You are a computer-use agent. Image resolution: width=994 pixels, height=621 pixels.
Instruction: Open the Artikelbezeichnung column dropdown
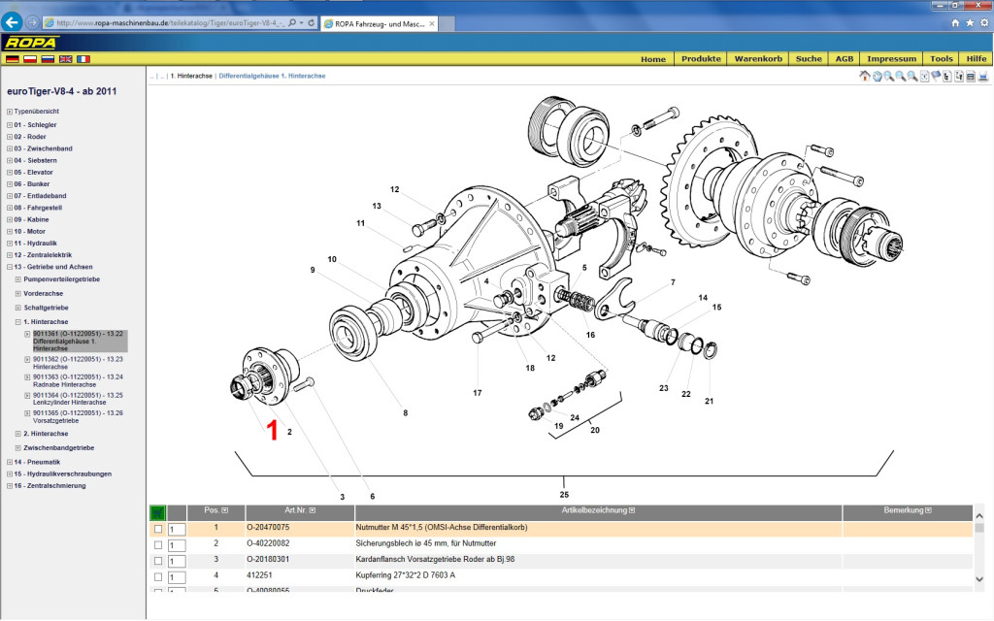tap(631, 510)
